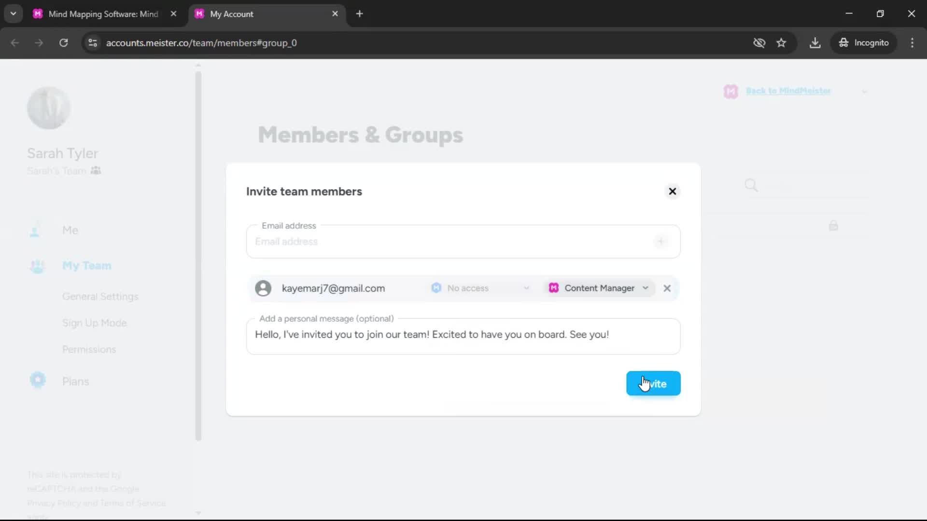This screenshot has width=927, height=521.
Task: Open Plans in the sidebar
Action: coord(76,382)
